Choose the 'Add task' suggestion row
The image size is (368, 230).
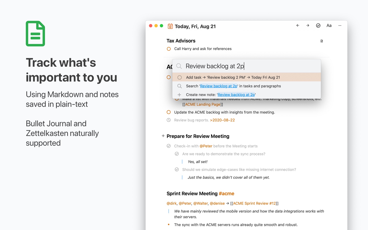(233, 77)
